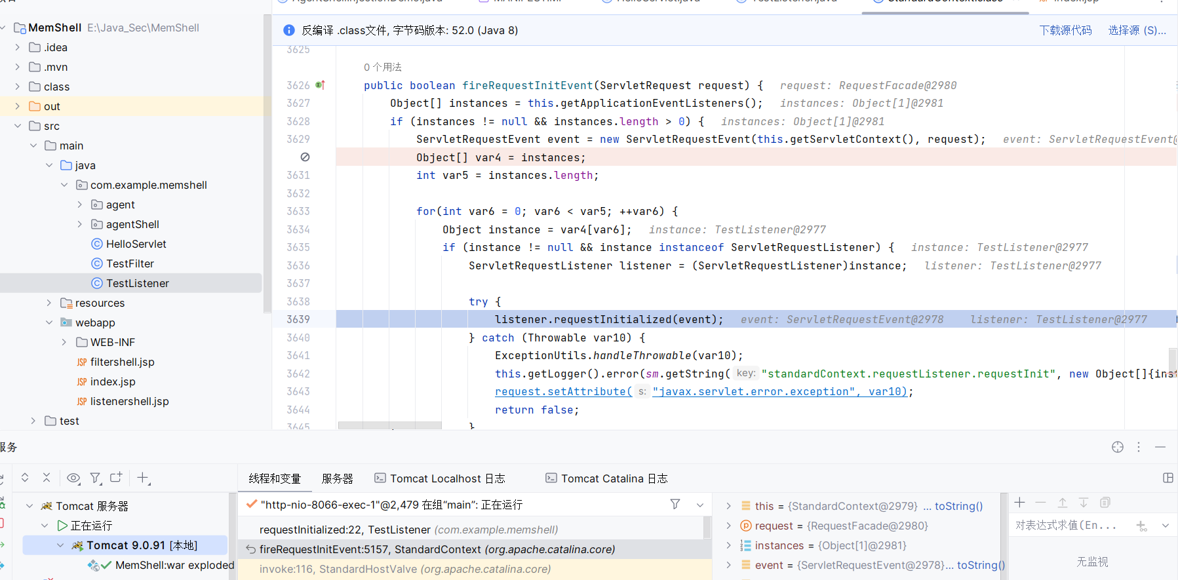This screenshot has height=580, width=1178.
Task: Collapse all services in Services toolbar
Action: point(47,478)
